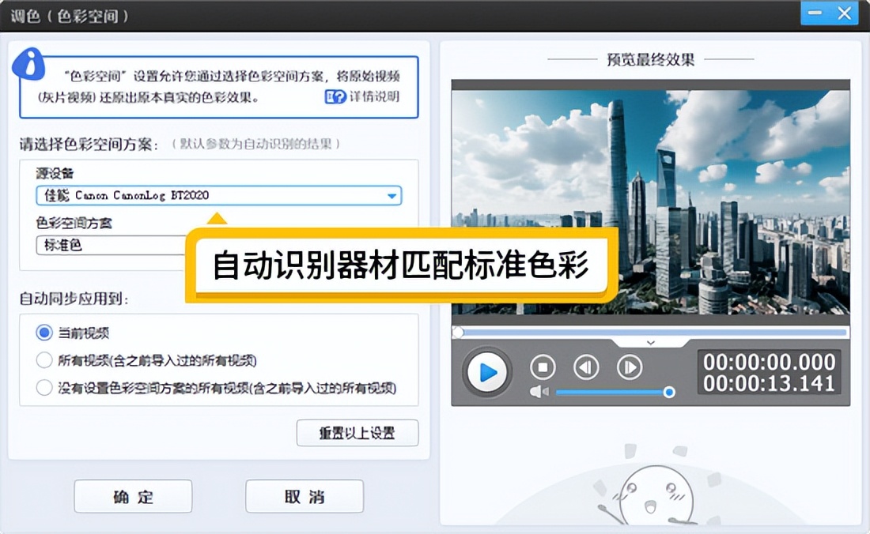Image resolution: width=870 pixels, height=534 pixels.
Task: Choose 没有设置色彩空间方案的所有视频 radio option
Action: coord(44,388)
